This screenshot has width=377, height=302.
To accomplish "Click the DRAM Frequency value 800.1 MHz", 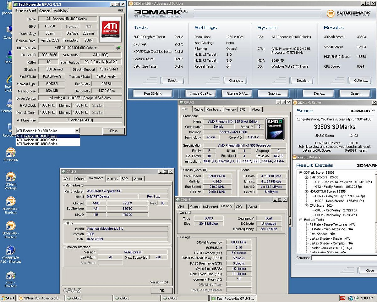I will tap(239, 243).
